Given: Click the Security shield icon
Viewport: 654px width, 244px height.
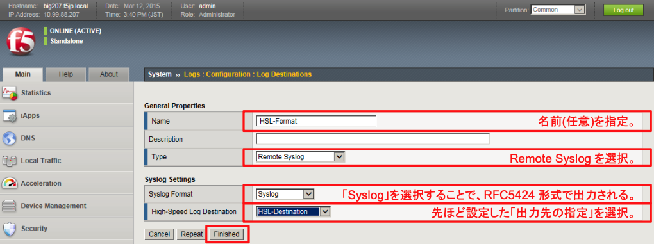Looking at the screenshot, I should pos(10,229).
